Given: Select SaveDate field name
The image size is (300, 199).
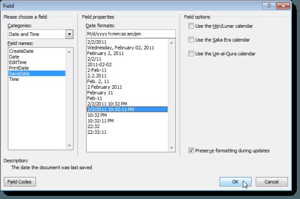Looking at the screenshot, I should point(37,74).
